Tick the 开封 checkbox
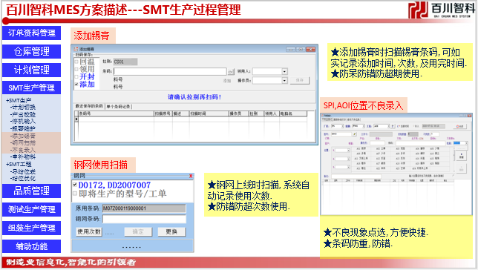 (76, 77)
